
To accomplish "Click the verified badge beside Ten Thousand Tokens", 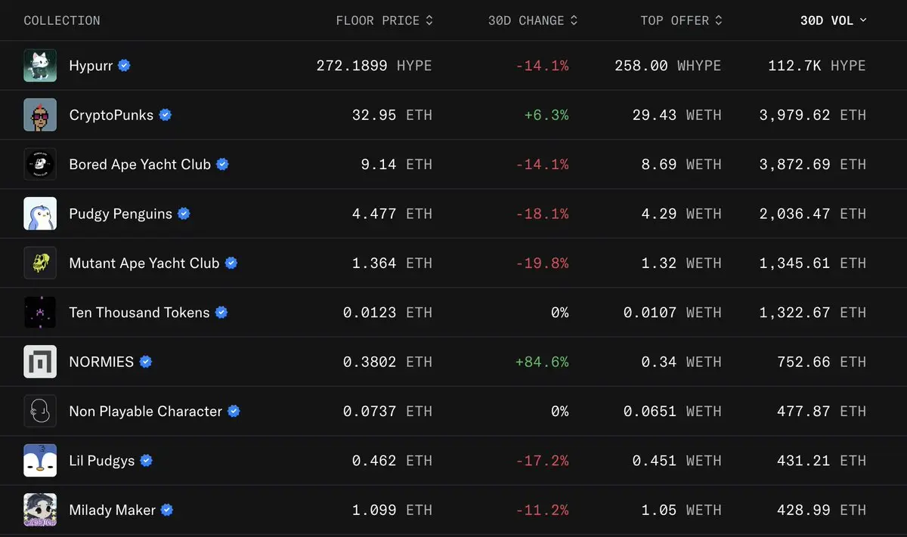I will [221, 312].
